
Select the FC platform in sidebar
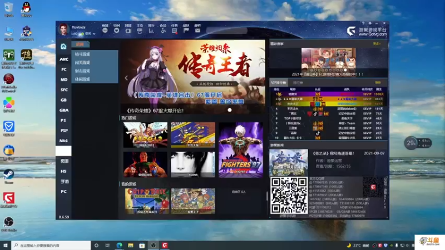pos(63,69)
